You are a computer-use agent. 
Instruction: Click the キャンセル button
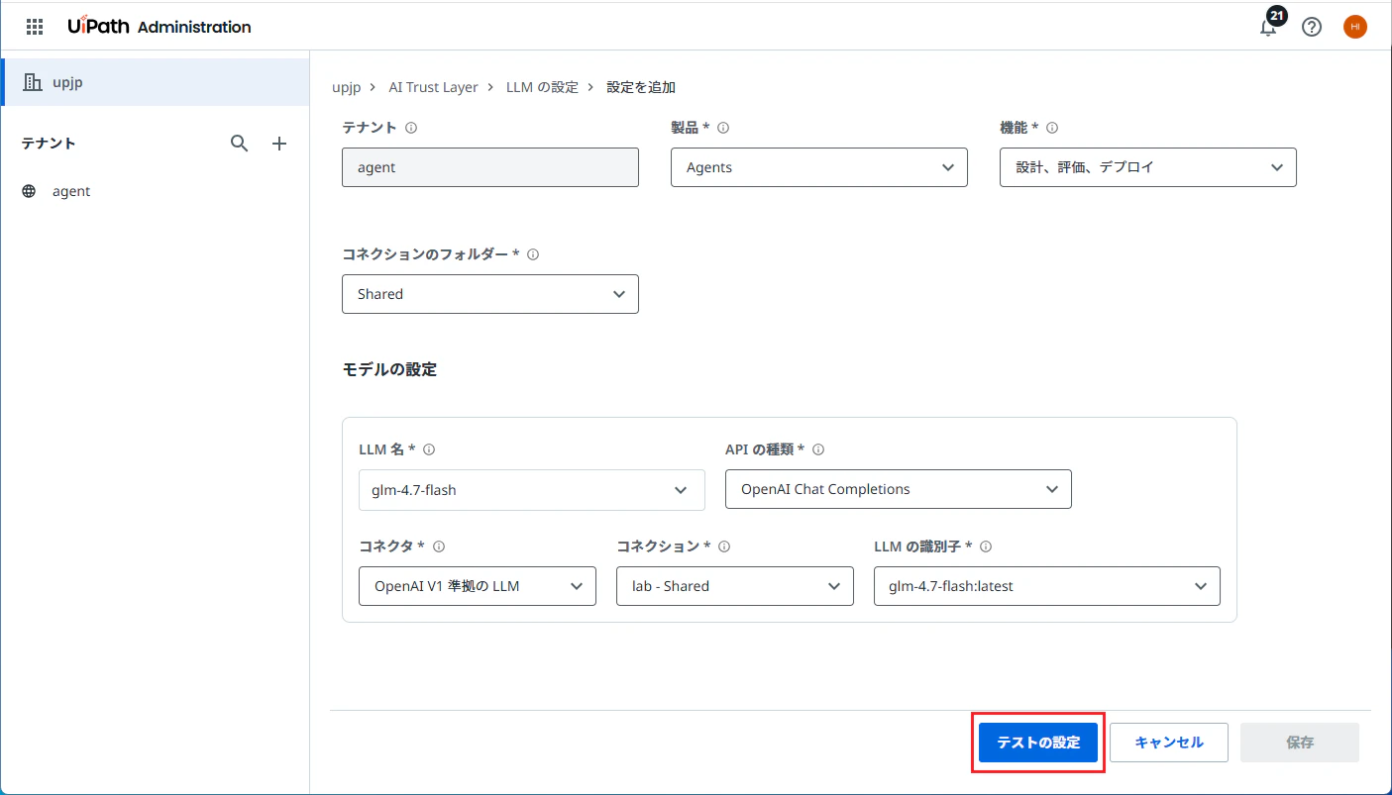pyautogui.click(x=1169, y=743)
